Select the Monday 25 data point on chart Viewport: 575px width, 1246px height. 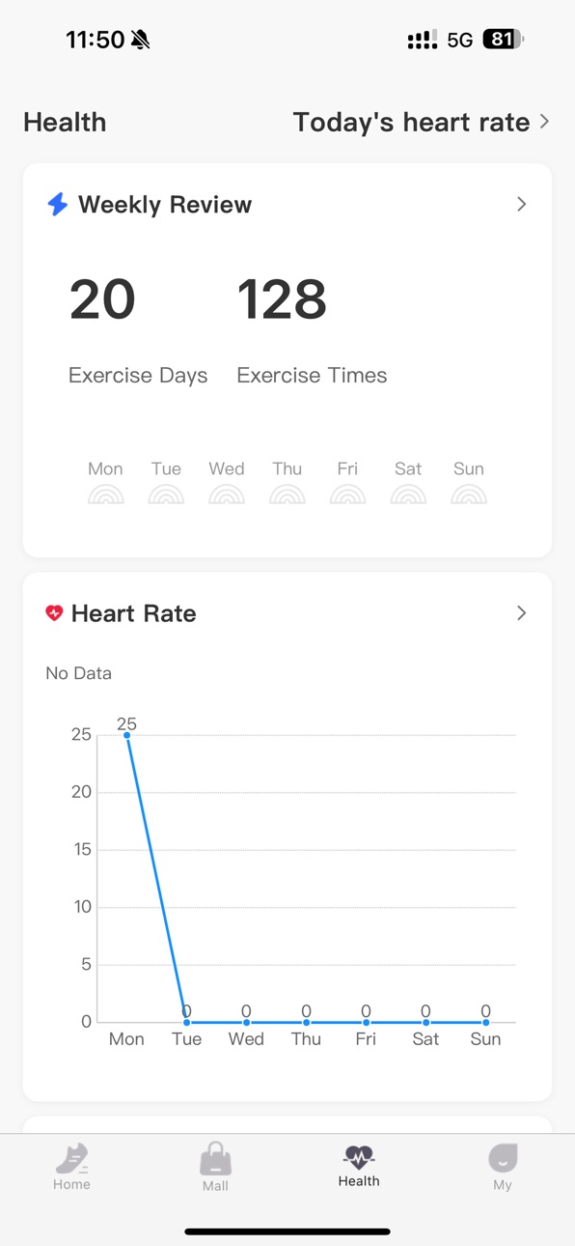[x=126, y=735]
